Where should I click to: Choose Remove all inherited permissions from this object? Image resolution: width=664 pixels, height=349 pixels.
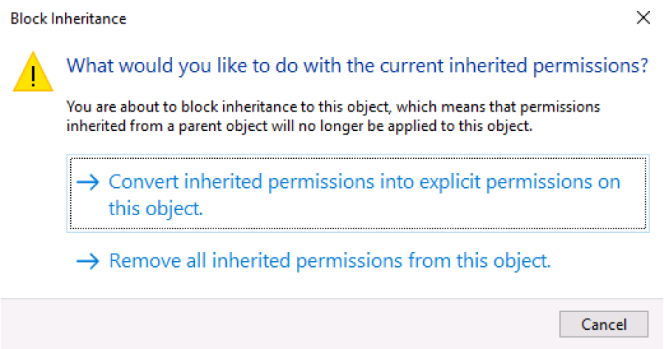point(313,261)
